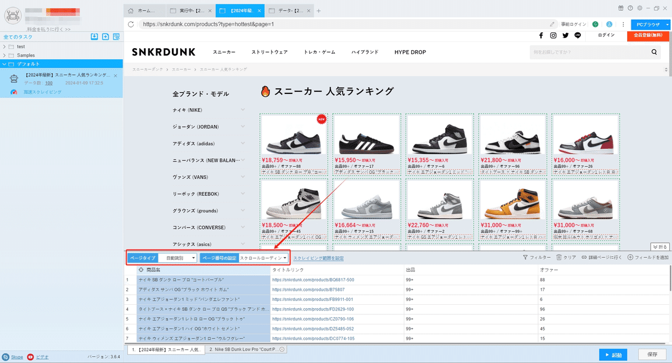This screenshot has height=363, width=672.
Task: Open the settings gear icon
Action: [x=639, y=8]
